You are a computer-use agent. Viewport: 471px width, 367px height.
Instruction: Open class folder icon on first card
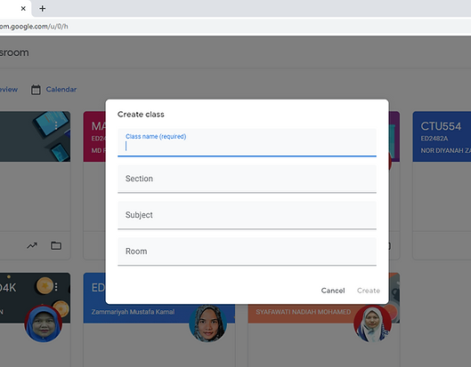tap(56, 246)
